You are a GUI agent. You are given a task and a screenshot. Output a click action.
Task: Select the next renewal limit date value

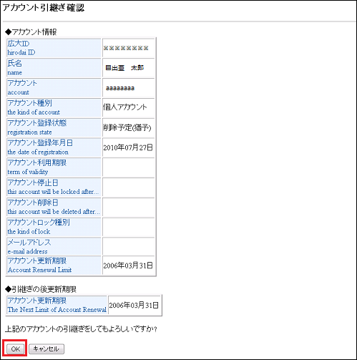[134, 305]
